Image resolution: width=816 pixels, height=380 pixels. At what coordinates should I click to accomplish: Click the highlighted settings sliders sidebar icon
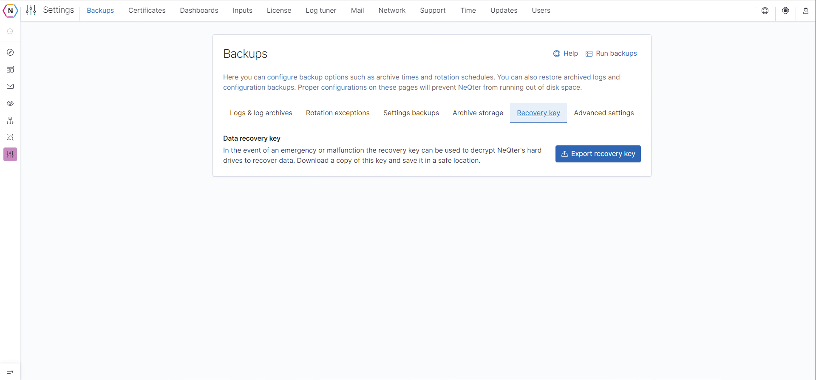[10, 154]
